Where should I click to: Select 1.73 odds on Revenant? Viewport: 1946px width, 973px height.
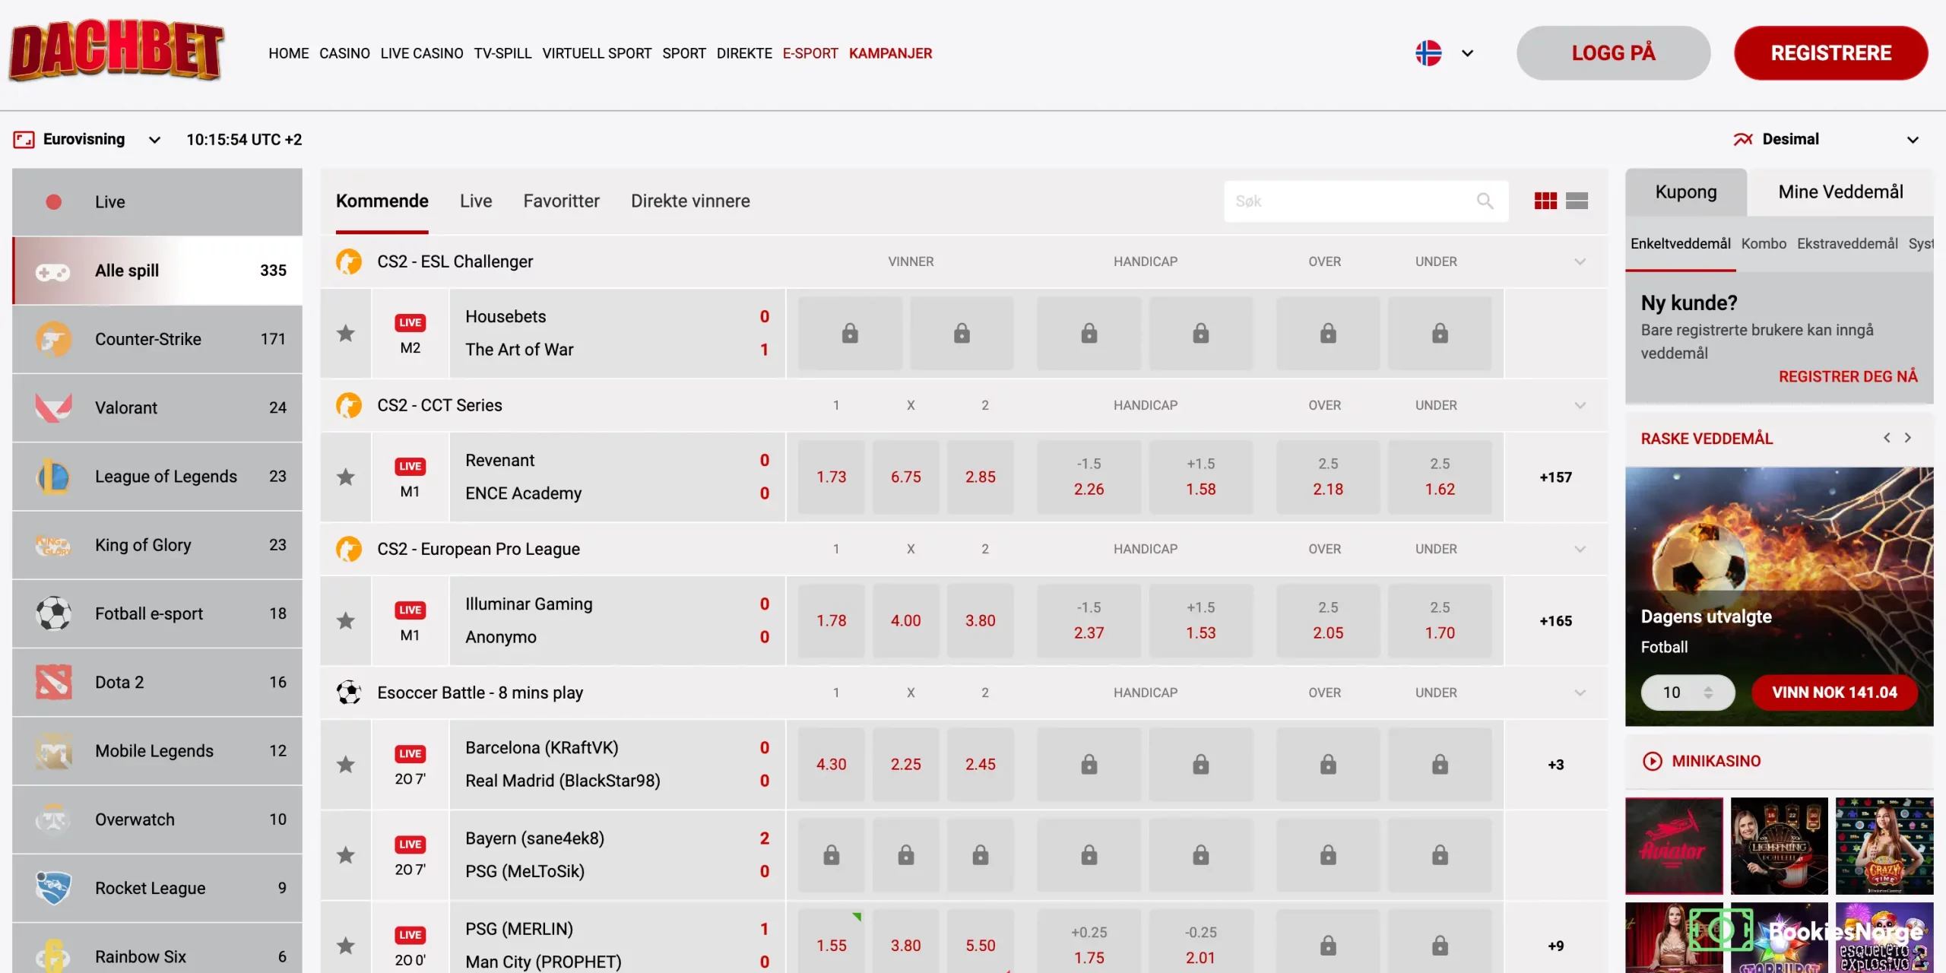click(831, 477)
